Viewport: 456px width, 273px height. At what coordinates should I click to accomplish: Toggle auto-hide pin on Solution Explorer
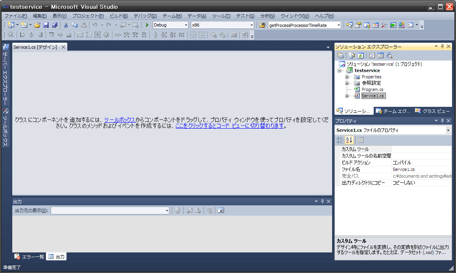click(442, 47)
